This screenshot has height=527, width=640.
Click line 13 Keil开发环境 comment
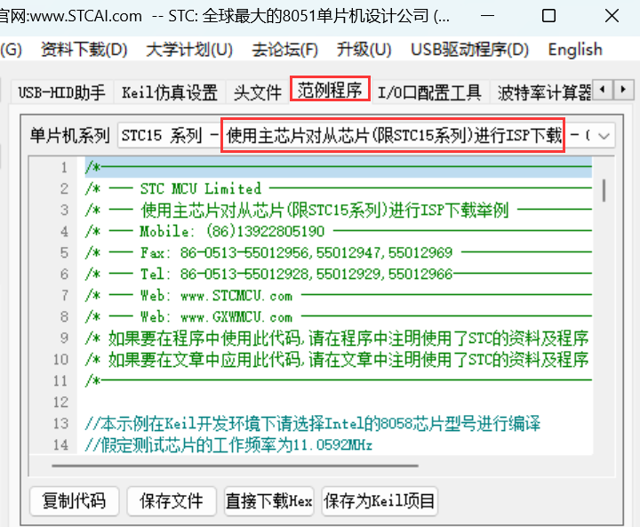click(x=313, y=424)
